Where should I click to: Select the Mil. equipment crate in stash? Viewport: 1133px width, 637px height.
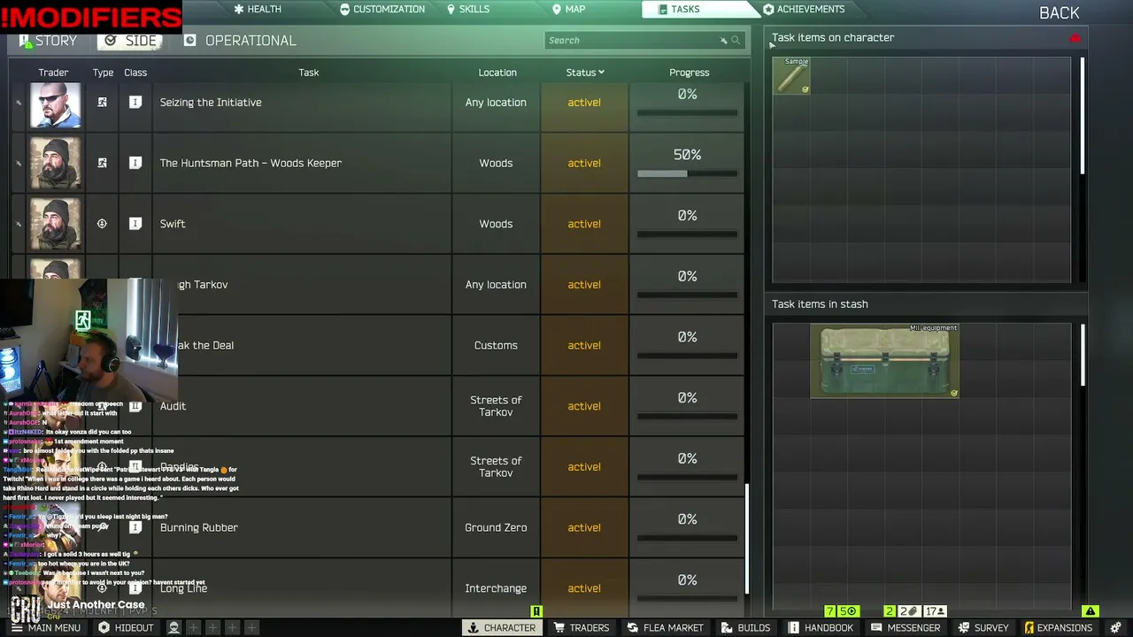[x=884, y=361]
